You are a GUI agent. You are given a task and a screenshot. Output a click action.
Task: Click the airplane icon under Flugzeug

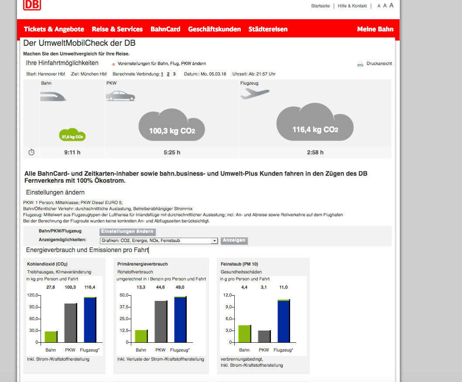[255, 94]
